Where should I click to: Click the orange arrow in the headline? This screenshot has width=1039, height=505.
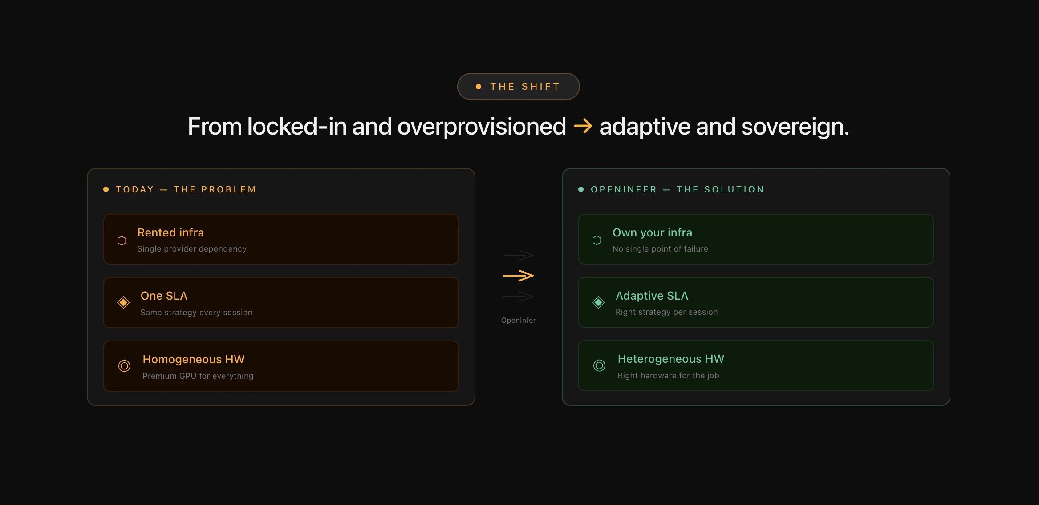pyautogui.click(x=583, y=126)
